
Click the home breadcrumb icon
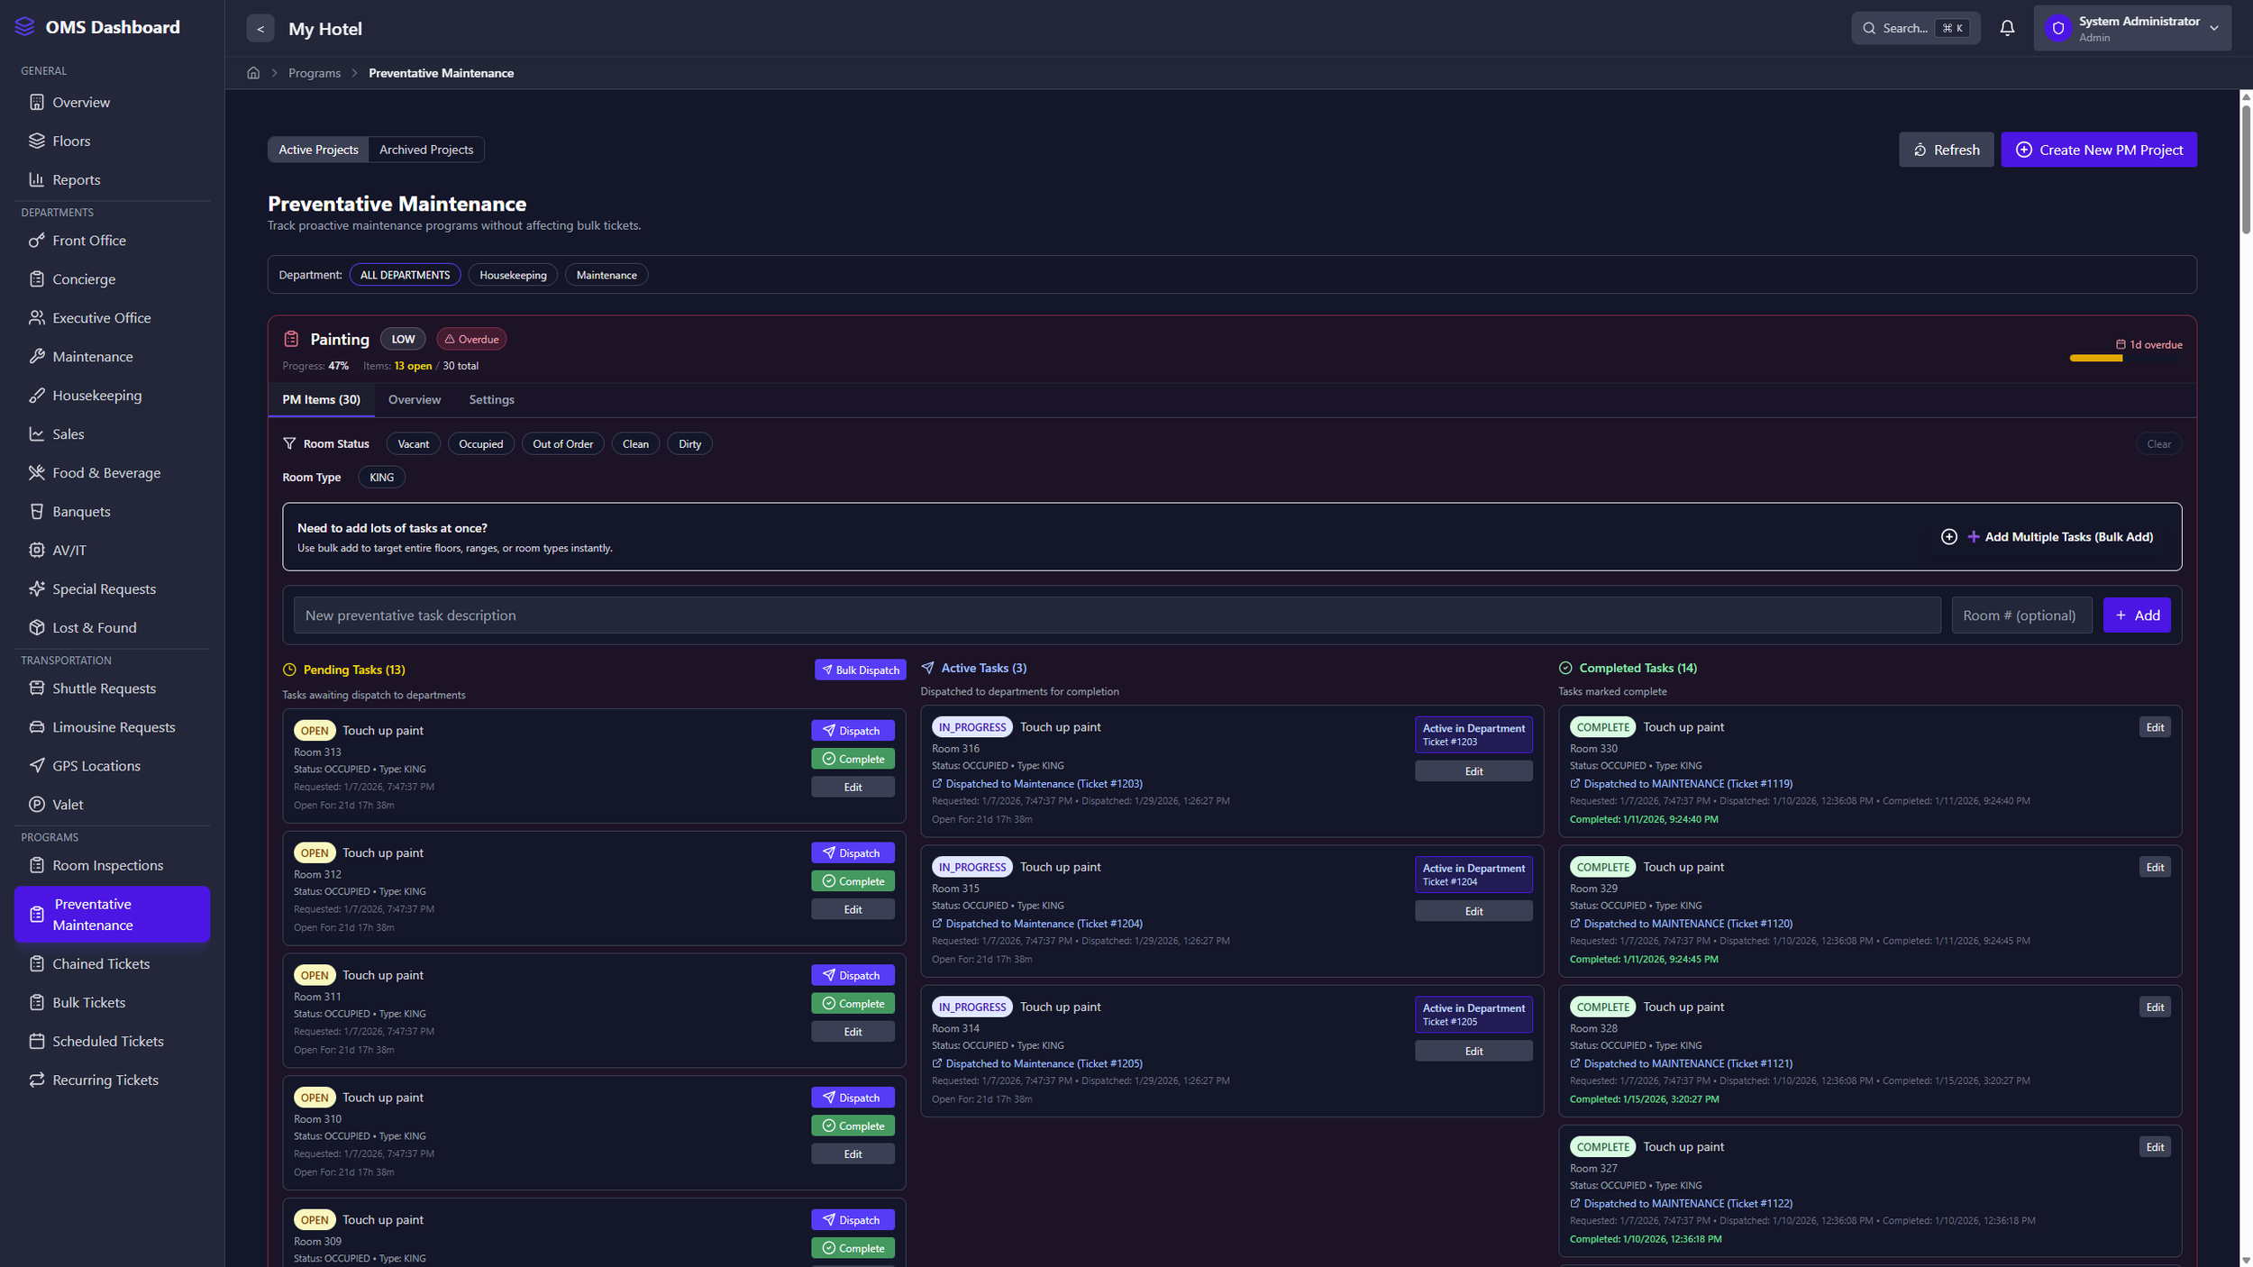tap(253, 73)
